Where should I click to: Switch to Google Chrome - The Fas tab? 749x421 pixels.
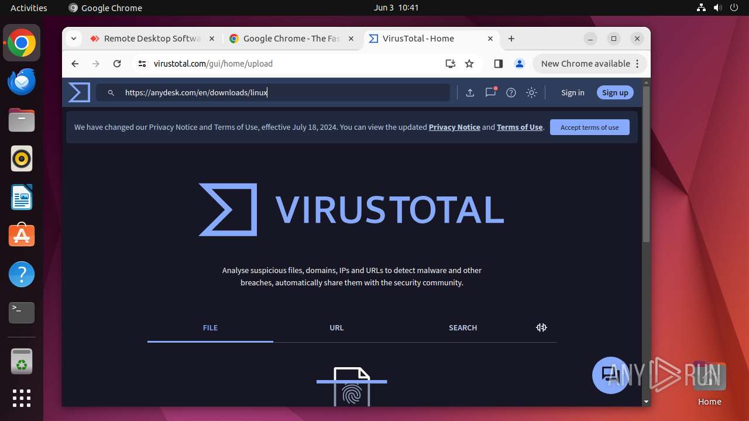(292, 39)
